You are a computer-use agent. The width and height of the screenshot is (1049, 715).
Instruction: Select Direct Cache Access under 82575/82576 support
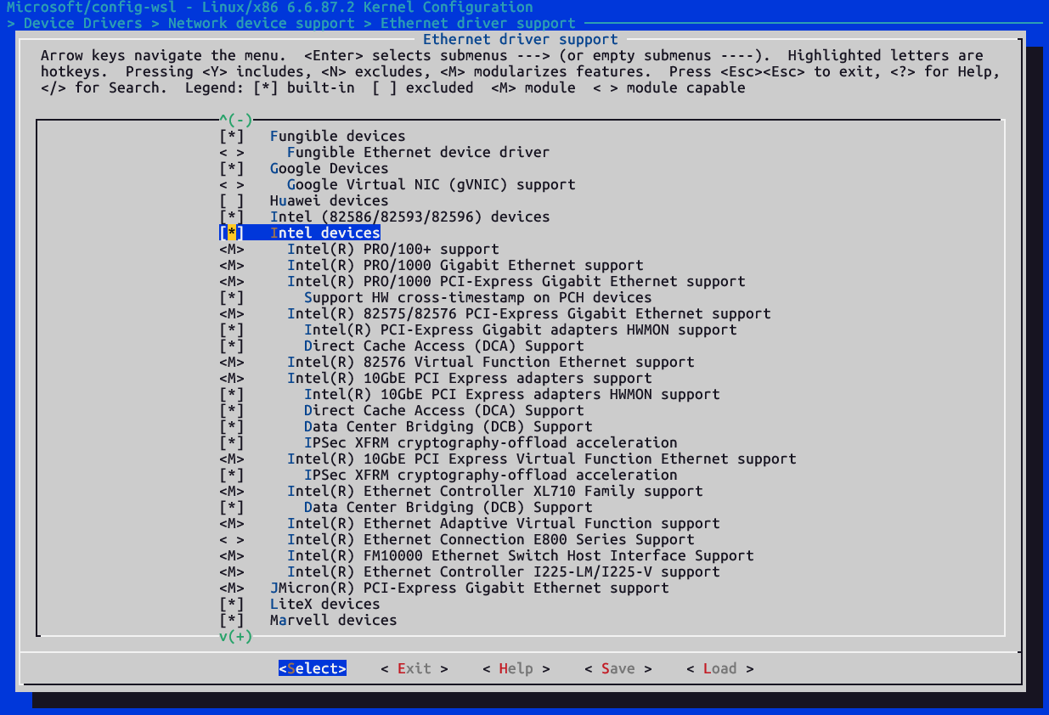tap(444, 346)
